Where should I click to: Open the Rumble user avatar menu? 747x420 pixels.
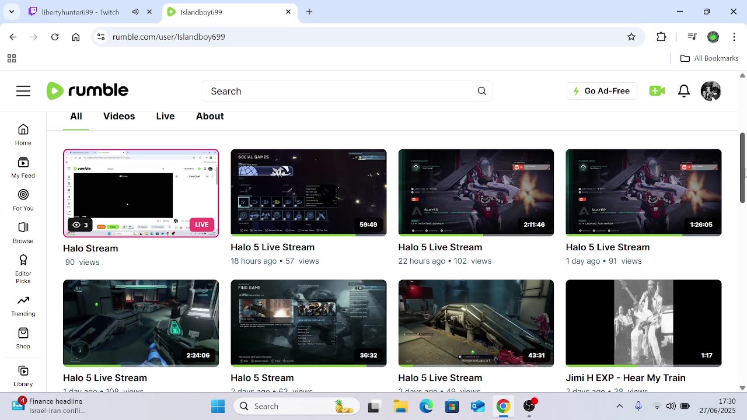(711, 91)
